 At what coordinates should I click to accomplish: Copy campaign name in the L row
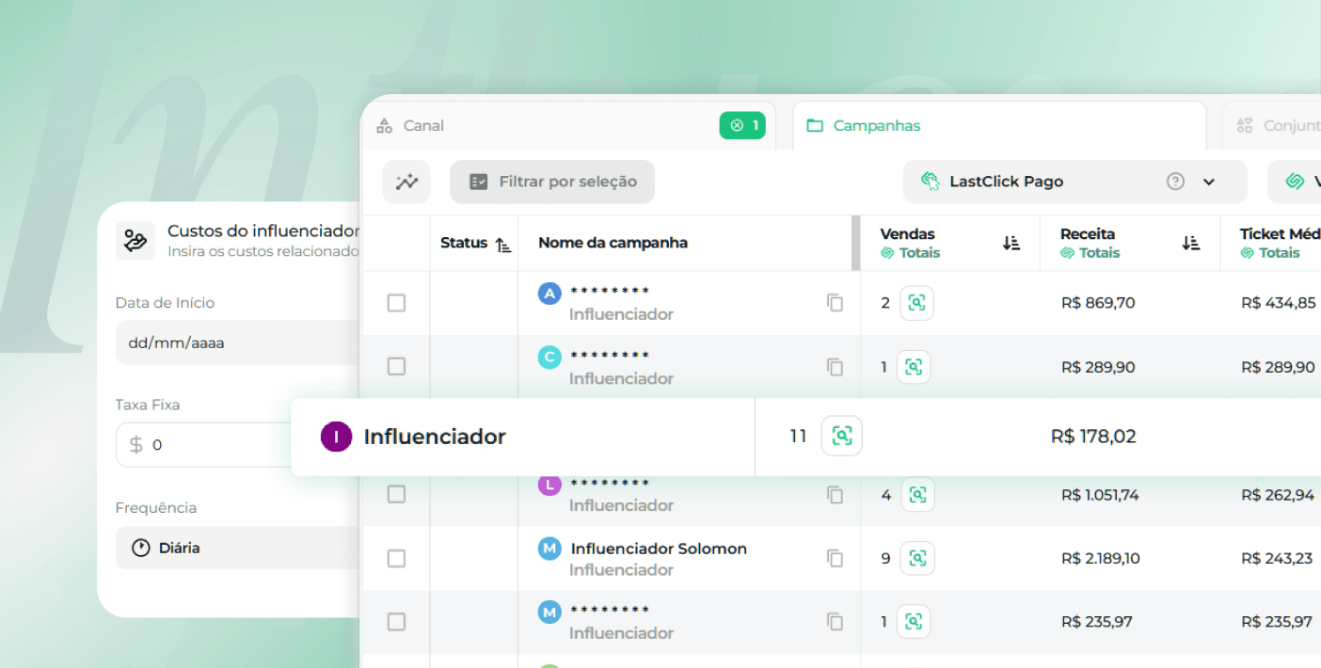click(835, 495)
